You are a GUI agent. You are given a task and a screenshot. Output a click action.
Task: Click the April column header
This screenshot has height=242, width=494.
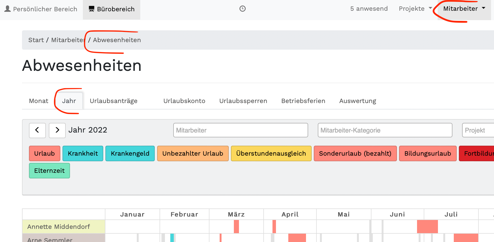[x=290, y=214]
